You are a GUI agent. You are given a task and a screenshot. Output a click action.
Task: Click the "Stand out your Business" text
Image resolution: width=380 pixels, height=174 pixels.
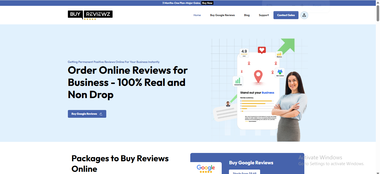(257, 93)
